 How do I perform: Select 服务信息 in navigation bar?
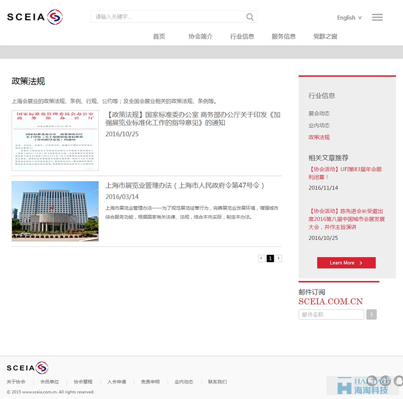(x=283, y=37)
